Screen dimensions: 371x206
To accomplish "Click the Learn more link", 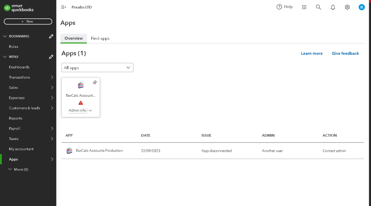I will click(312, 53).
